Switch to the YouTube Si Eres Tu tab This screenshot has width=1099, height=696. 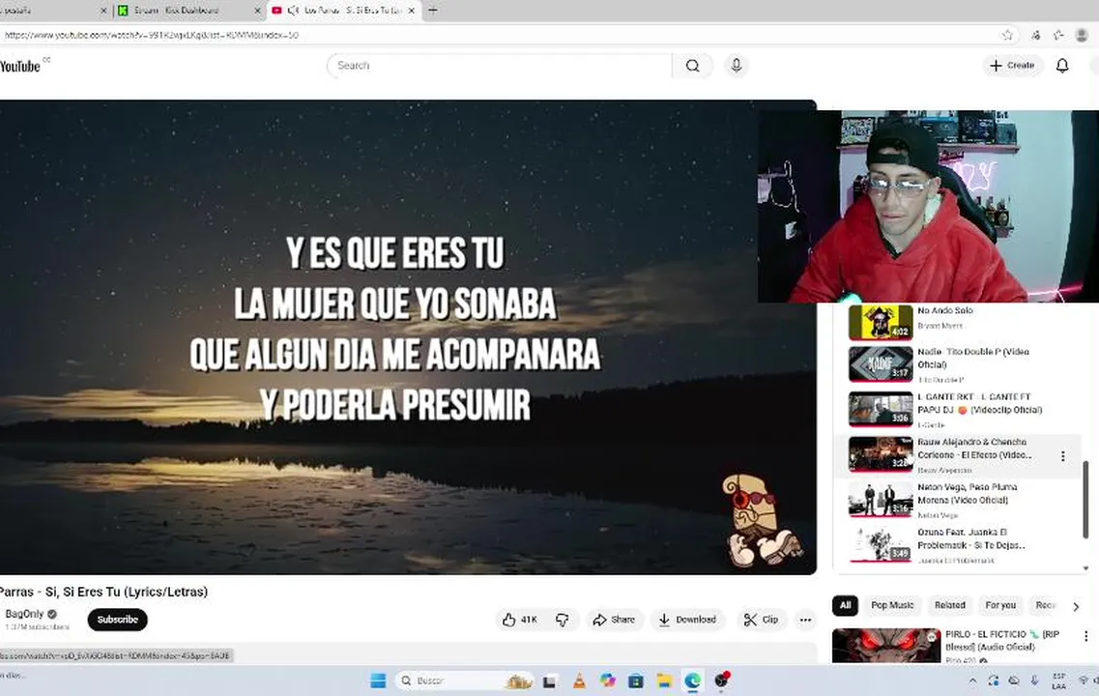tap(343, 11)
